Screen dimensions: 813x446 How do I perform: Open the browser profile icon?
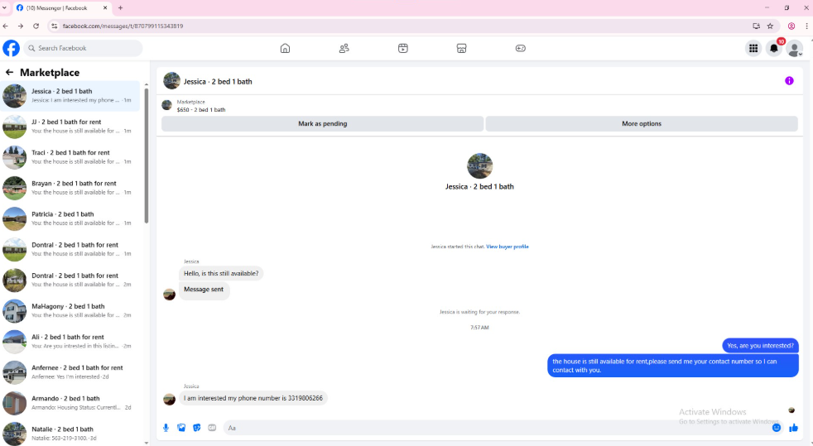pos(791,26)
